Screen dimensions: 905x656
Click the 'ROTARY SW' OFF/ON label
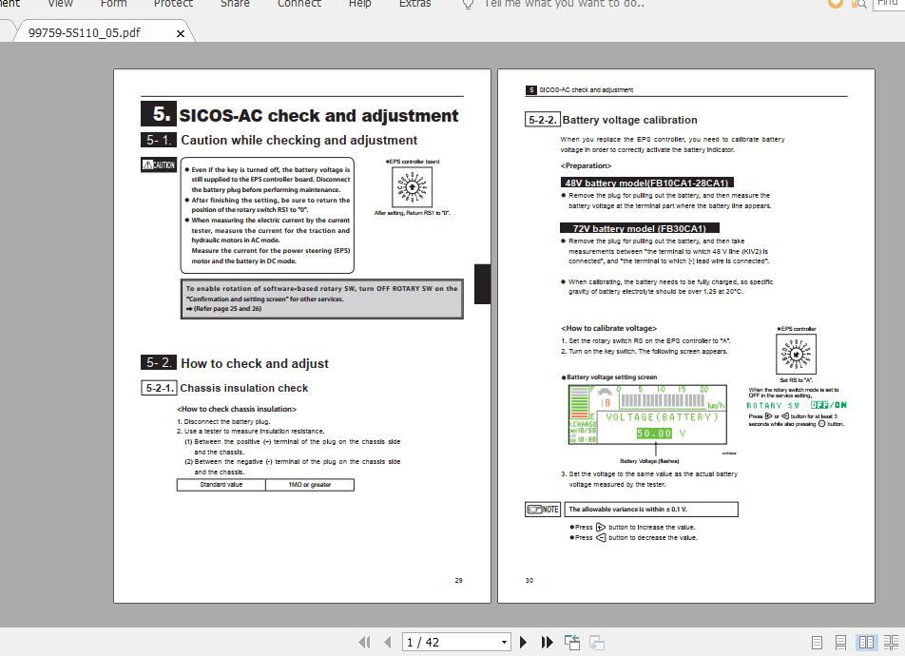coord(797,405)
